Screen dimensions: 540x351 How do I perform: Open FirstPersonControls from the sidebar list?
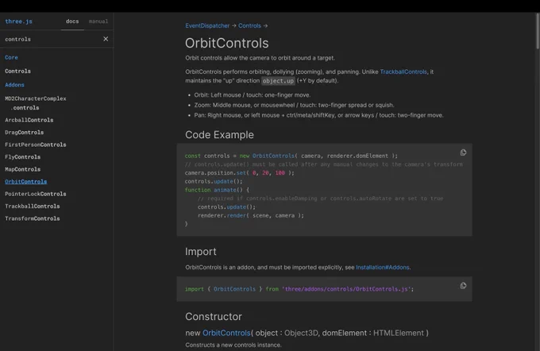click(36, 145)
